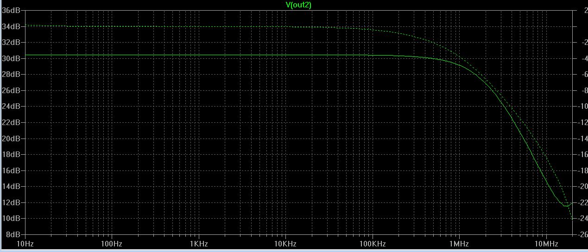This screenshot has height=252, width=588.
Task: Click the 32dB magnitude tick label
Action: tap(11, 42)
